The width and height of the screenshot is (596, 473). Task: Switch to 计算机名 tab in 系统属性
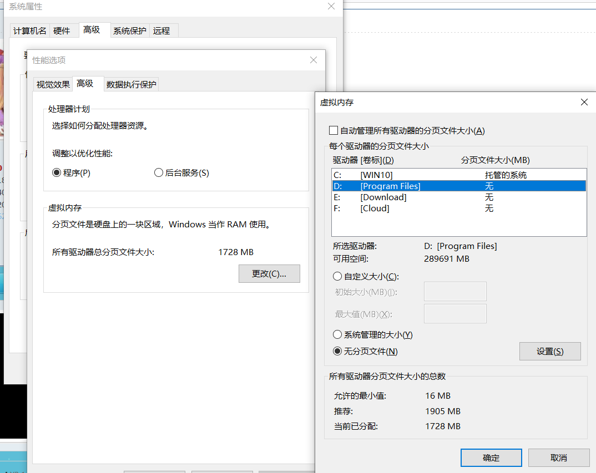click(x=29, y=30)
